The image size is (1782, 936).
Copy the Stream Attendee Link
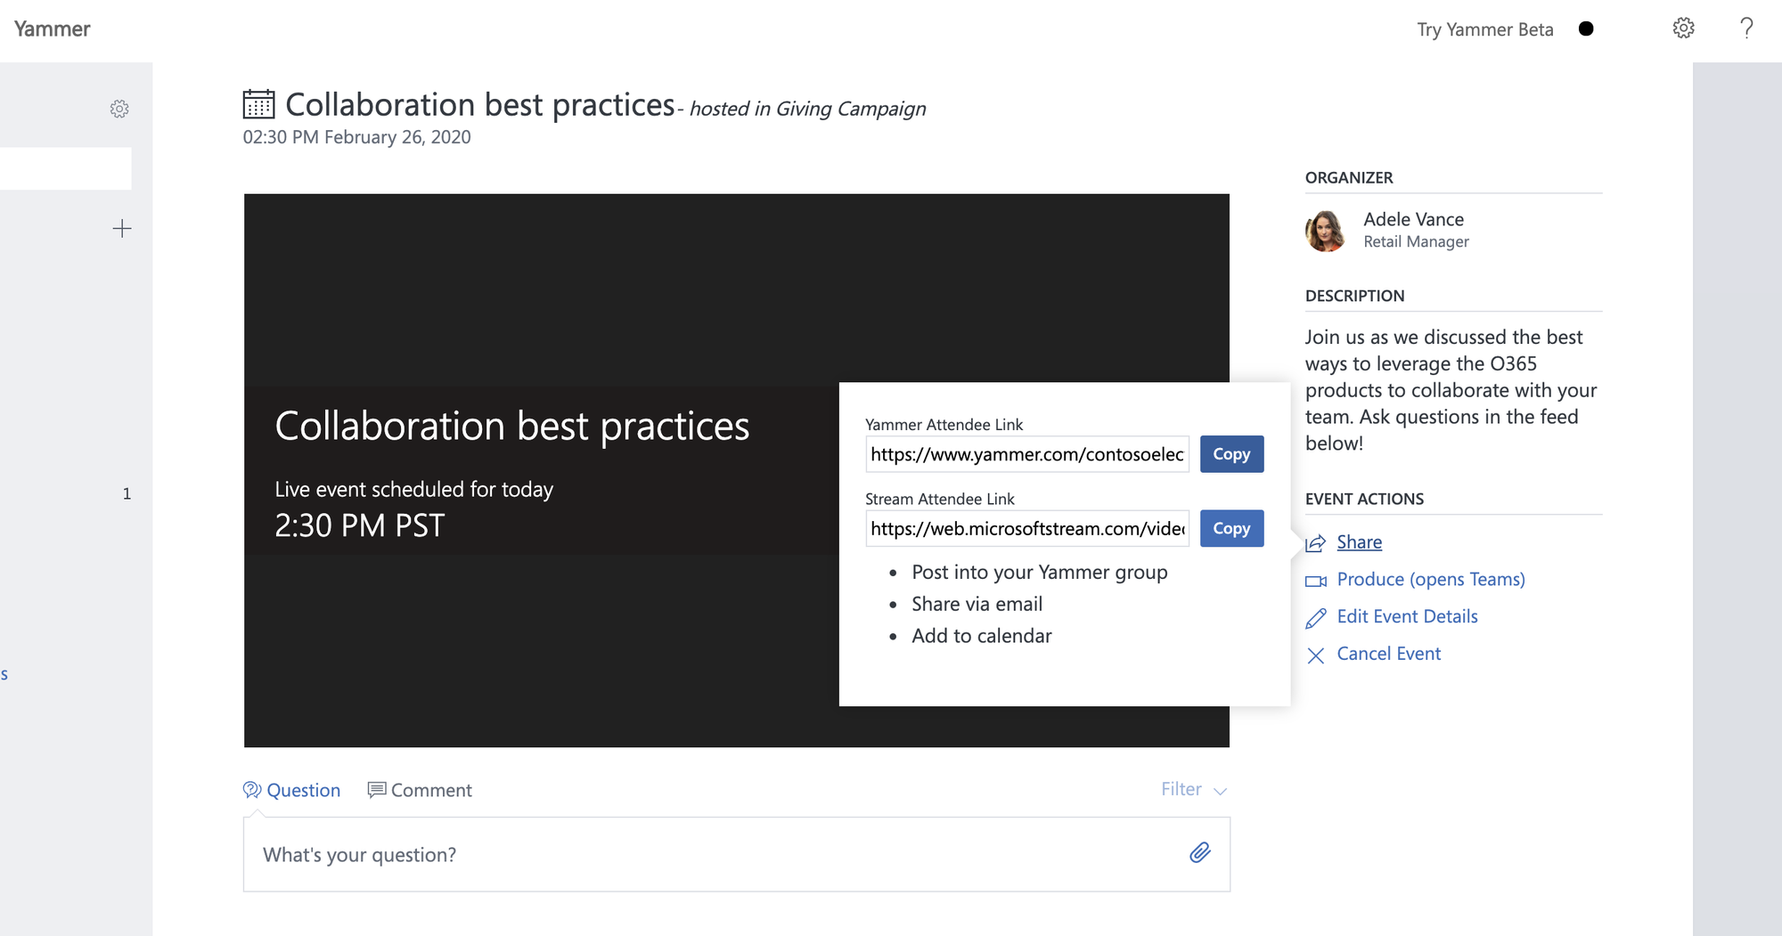coord(1231,528)
